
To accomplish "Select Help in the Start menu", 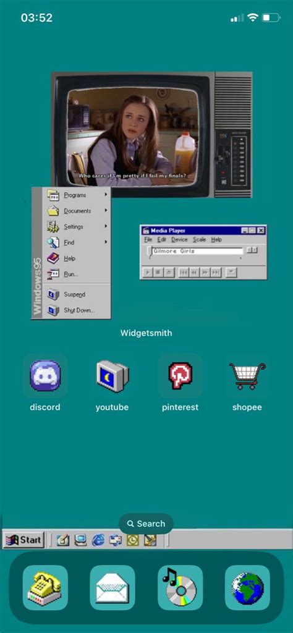I will click(77, 258).
